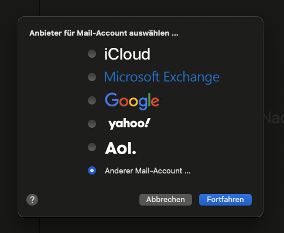
Task: Click the yahoo! logo
Action: point(129,124)
